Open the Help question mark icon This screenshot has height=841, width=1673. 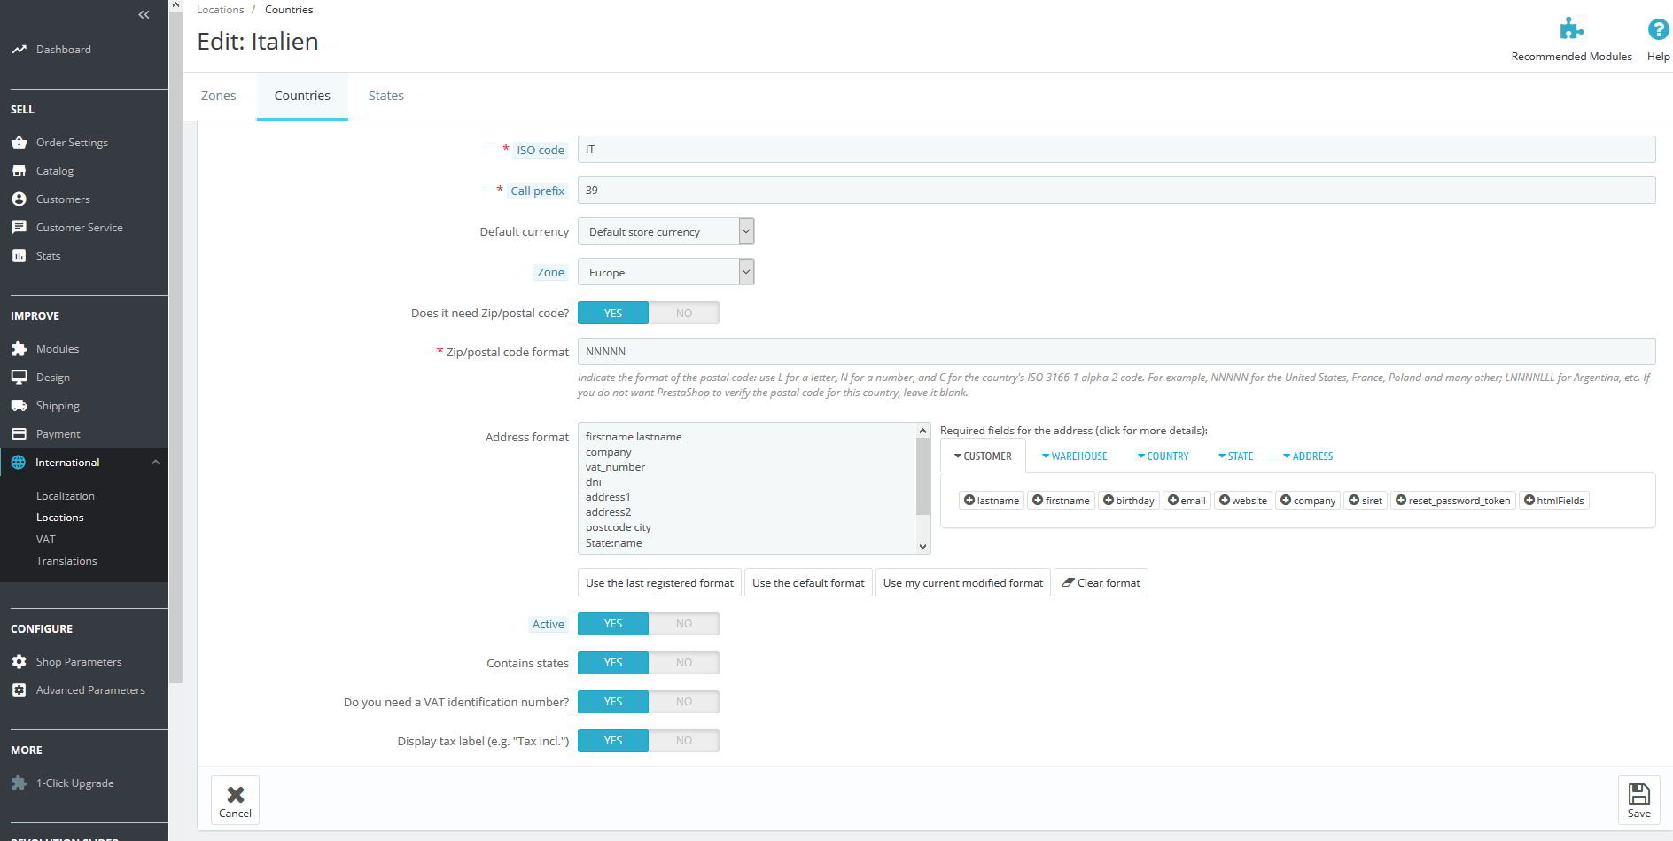(x=1658, y=29)
